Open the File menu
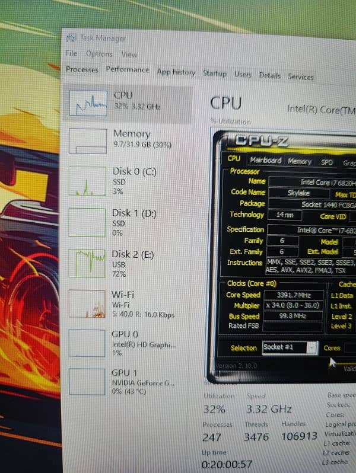The width and height of the screenshot is (356, 473). point(71,53)
